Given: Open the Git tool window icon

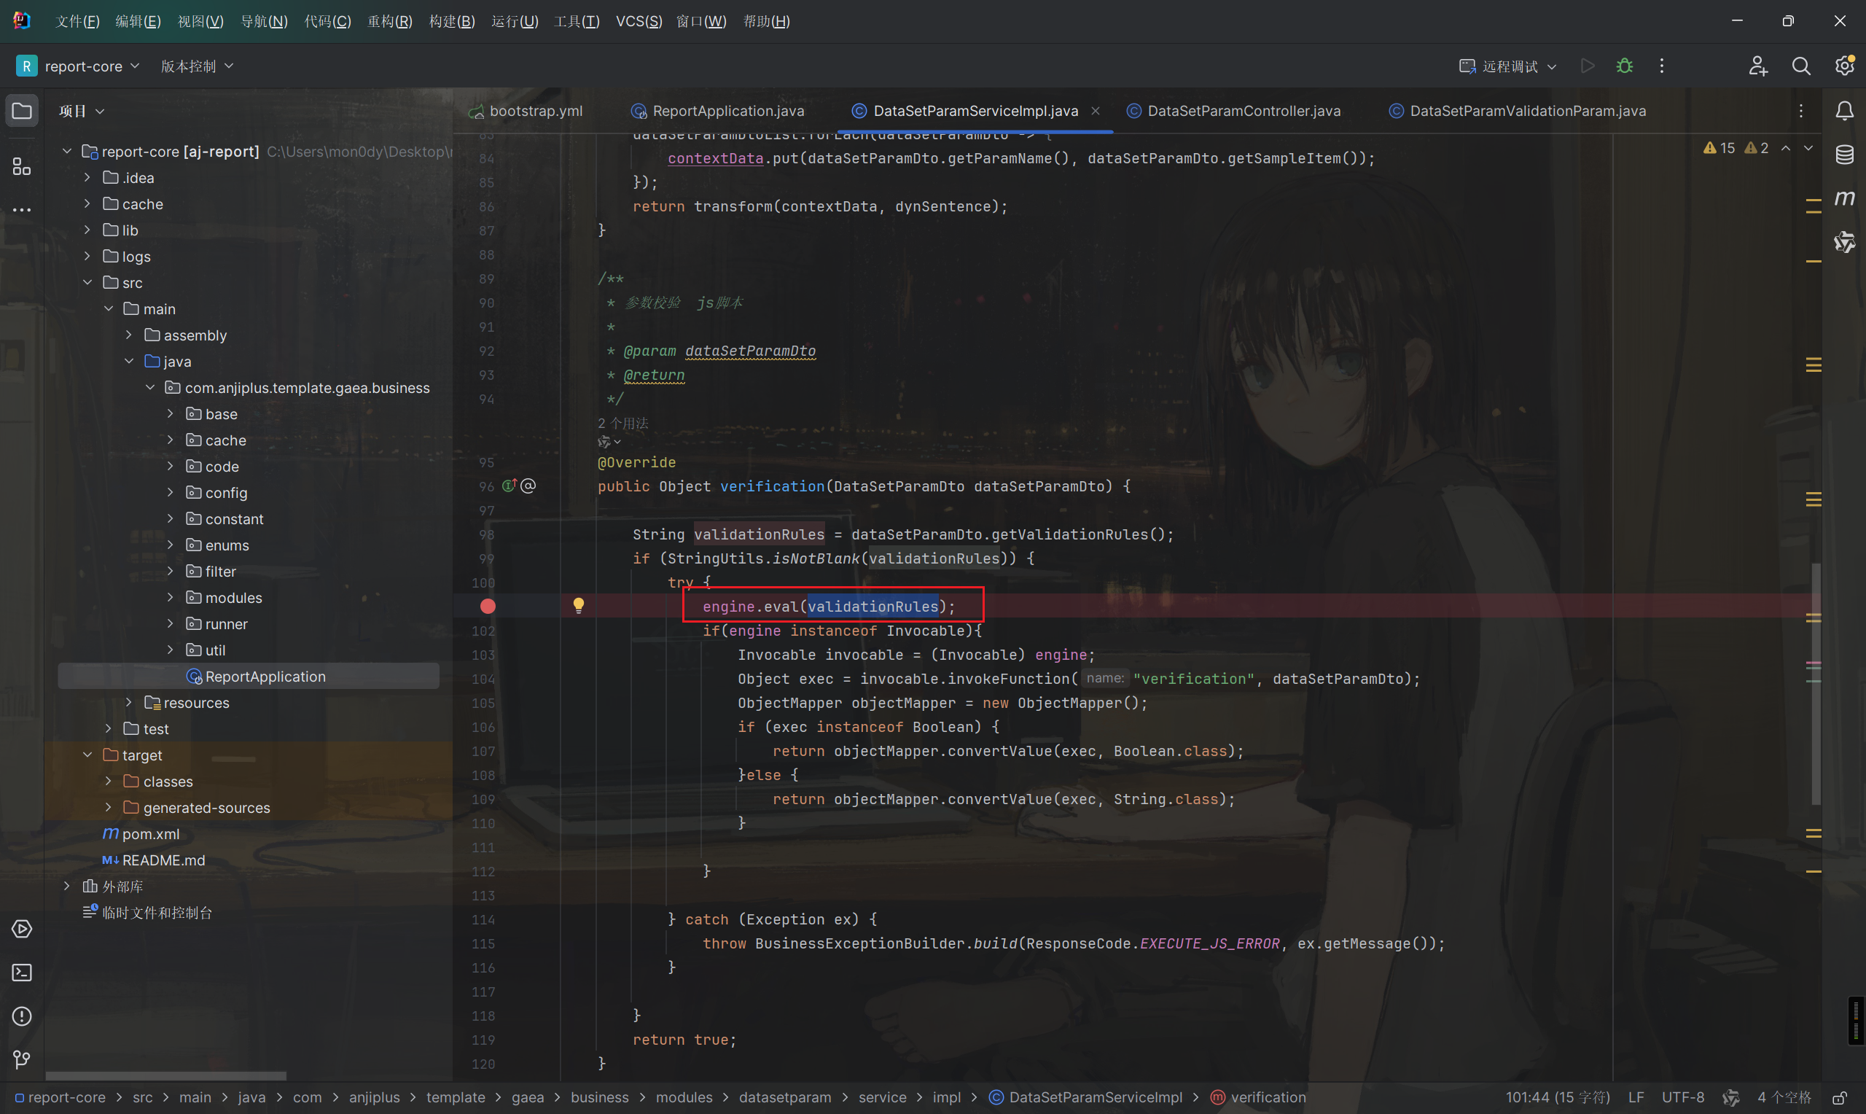Looking at the screenshot, I should (22, 1059).
